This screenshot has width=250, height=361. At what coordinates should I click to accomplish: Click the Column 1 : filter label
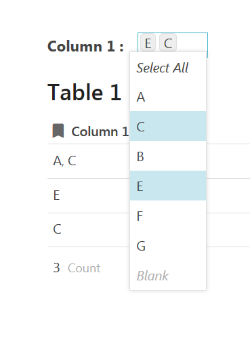tap(85, 46)
